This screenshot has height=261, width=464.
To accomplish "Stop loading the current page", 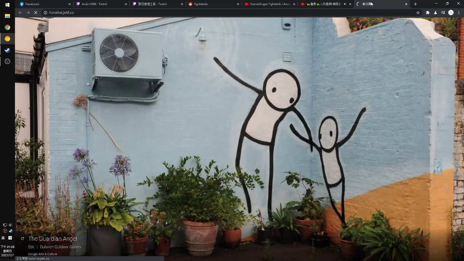I will click(36, 12).
